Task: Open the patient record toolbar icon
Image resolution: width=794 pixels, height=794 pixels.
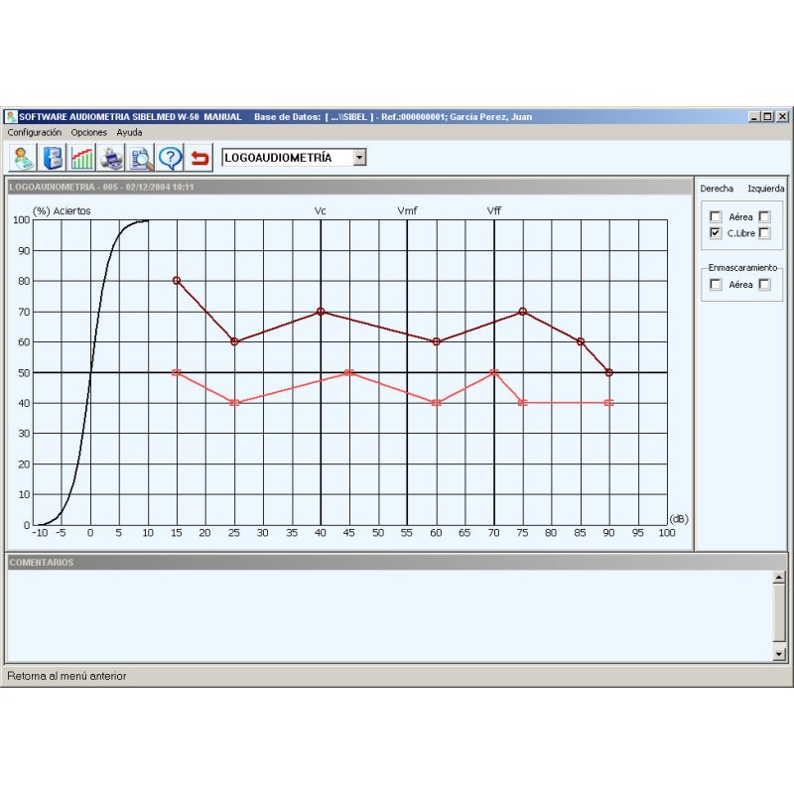Action: (x=24, y=158)
